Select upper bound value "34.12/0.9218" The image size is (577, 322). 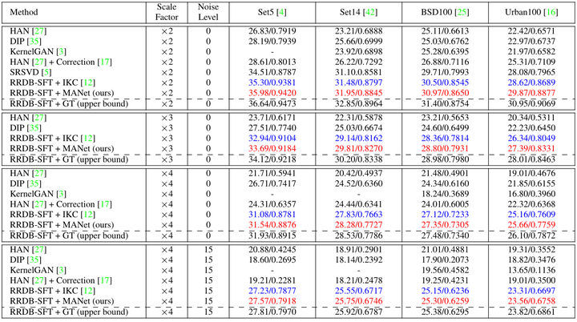pyautogui.click(x=272, y=159)
